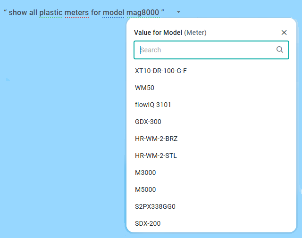
Task: Expand the query dropdown arrow
Action: tap(179, 12)
